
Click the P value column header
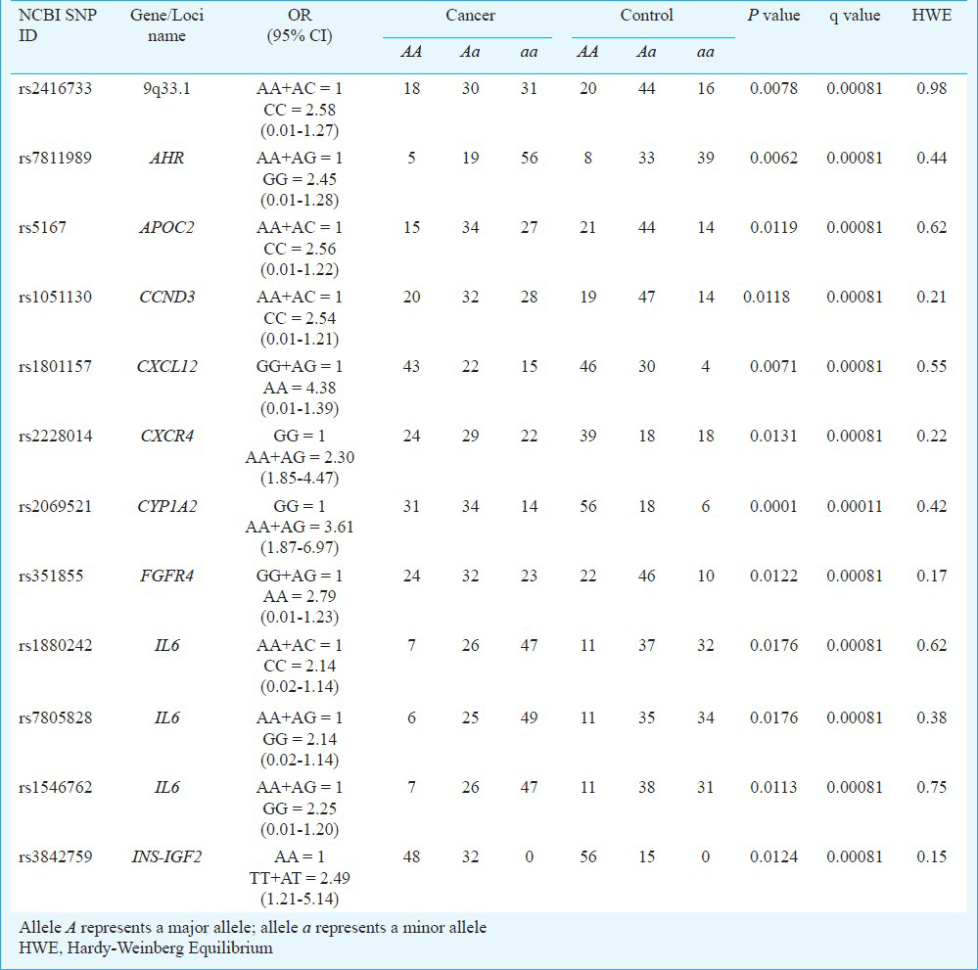773,15
